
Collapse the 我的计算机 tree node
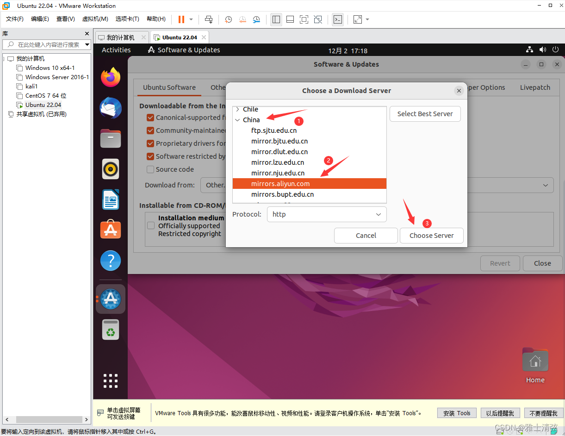4,59
